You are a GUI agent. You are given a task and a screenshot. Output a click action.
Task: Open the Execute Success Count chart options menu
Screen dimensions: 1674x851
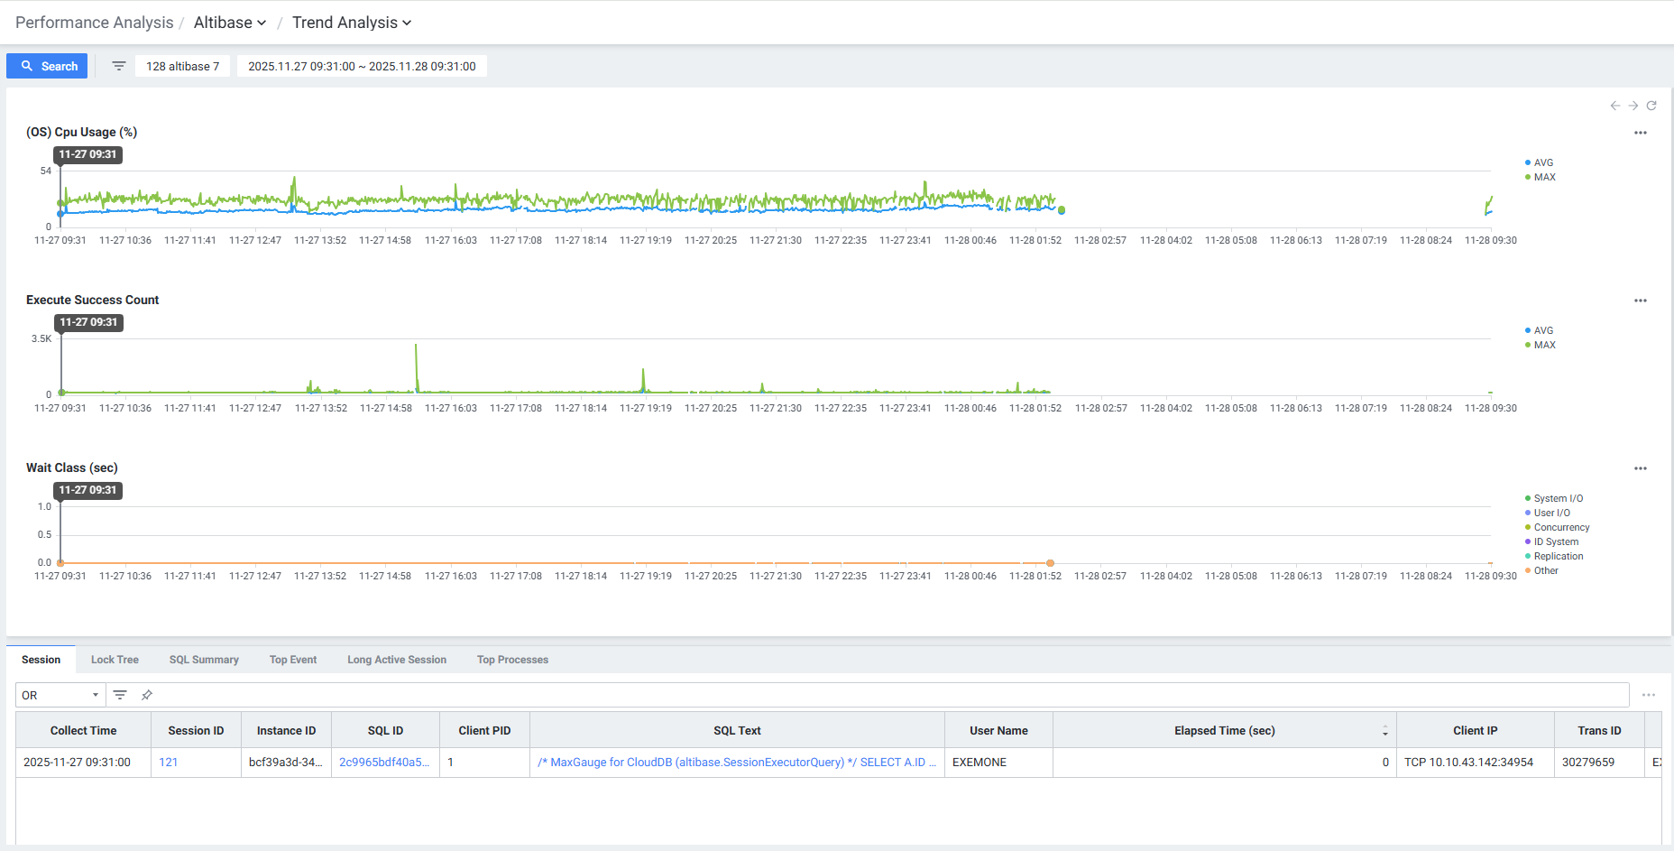pyautogui.click(x=1640, y=301)
